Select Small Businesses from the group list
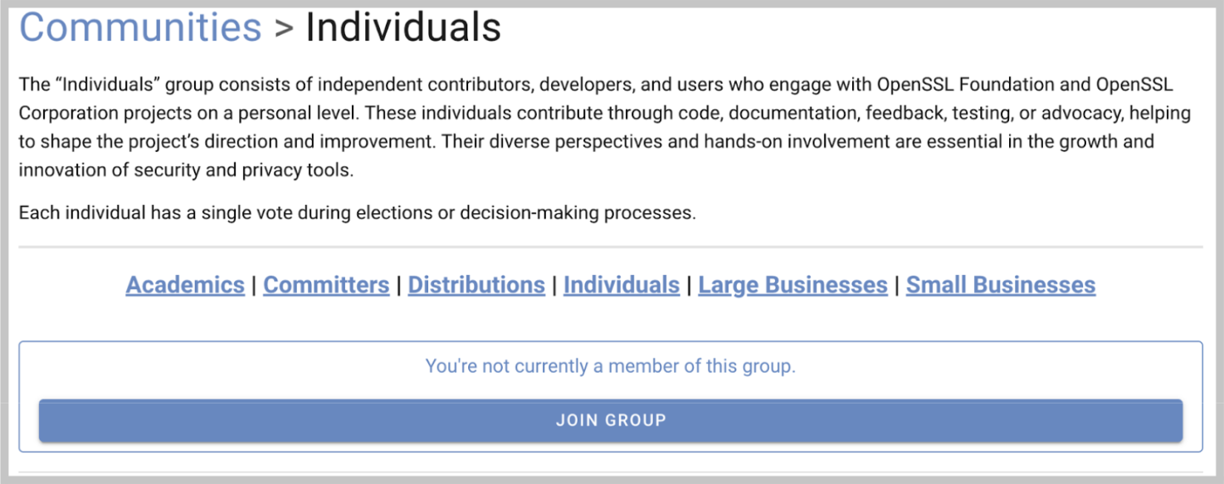 (1000, 284)
